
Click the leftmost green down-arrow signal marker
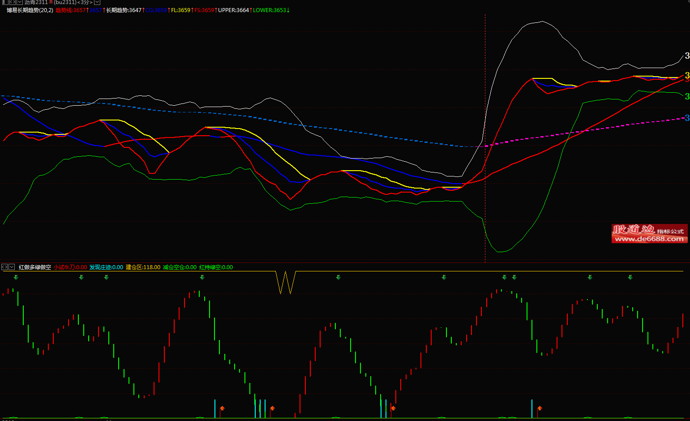pyautogui.click(x=16, y=277)
